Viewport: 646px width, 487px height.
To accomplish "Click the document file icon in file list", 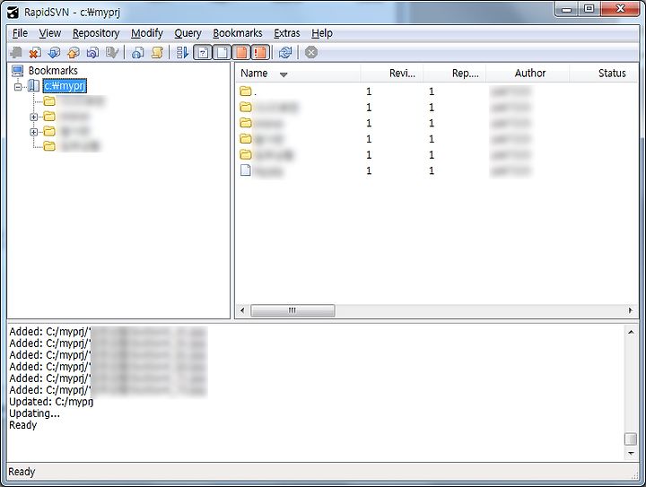I will (246, 170).
